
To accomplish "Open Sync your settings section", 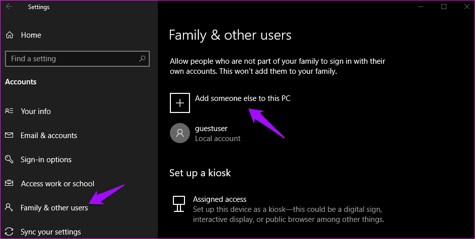I will click(51, 232).
